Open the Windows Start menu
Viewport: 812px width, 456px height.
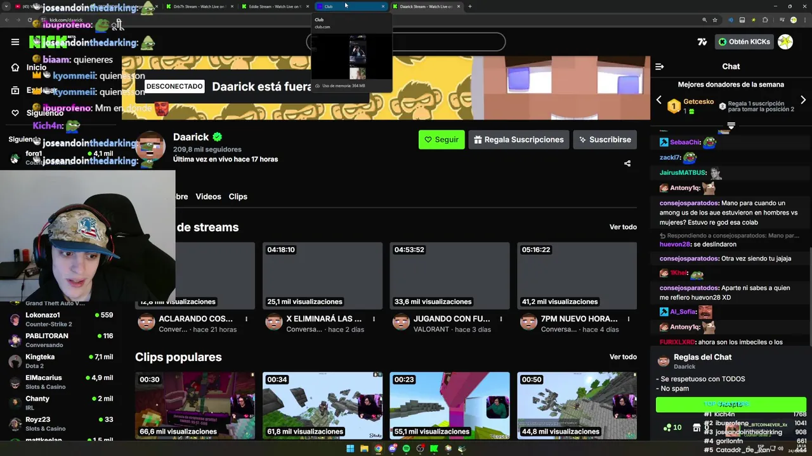coord(350,448)
